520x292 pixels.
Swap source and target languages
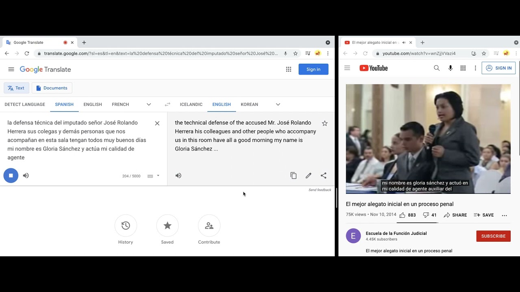click(x=167, y=104)
